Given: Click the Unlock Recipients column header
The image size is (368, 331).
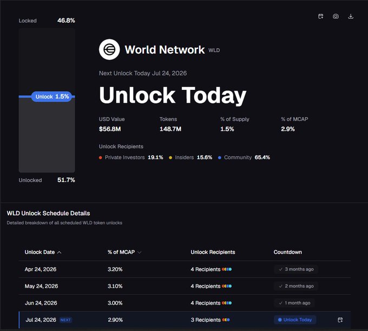Looking at the screenshot, I should (x=213, y=252).
